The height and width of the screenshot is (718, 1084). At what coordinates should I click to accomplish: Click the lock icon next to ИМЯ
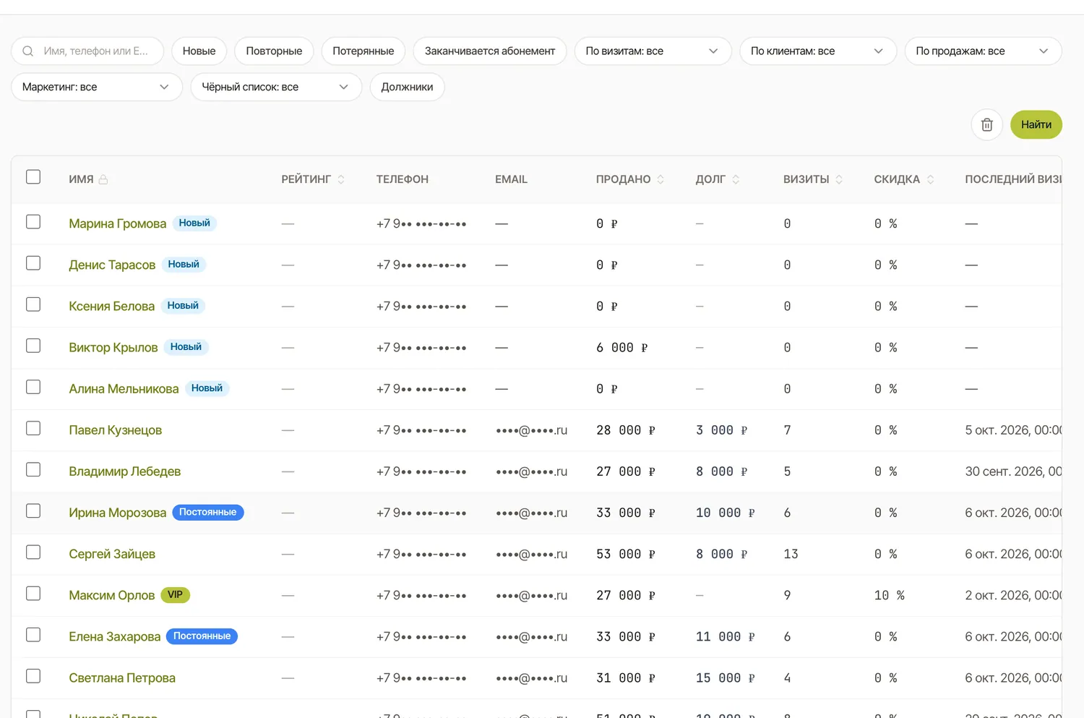tap(103, 179)
